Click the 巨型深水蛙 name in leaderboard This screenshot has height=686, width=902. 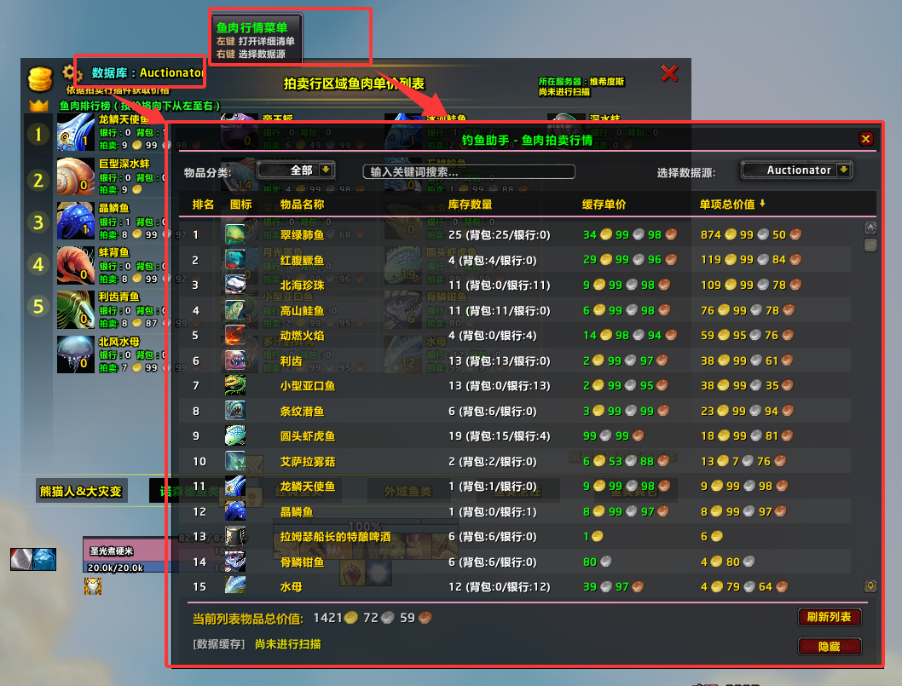[124, 164]
